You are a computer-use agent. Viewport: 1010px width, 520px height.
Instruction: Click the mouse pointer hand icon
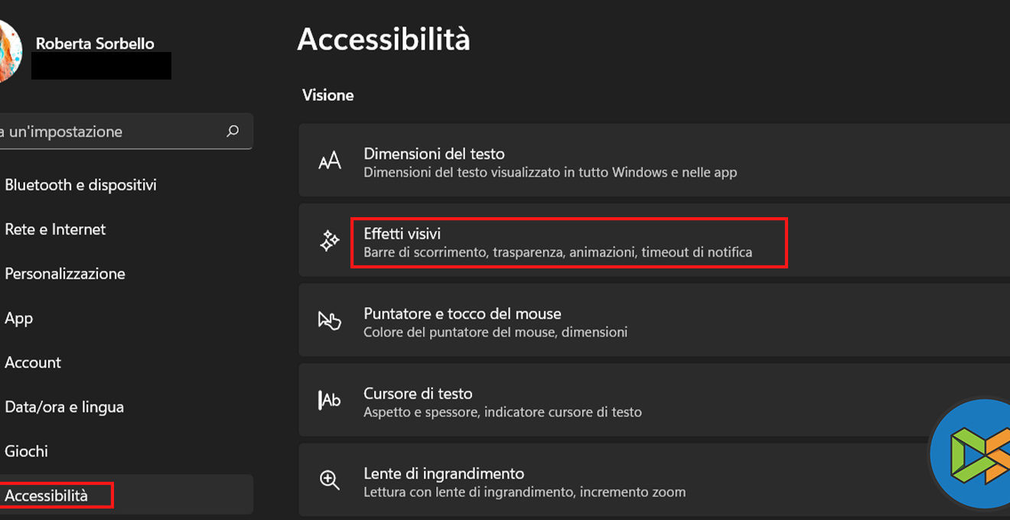tap(330, 321)
